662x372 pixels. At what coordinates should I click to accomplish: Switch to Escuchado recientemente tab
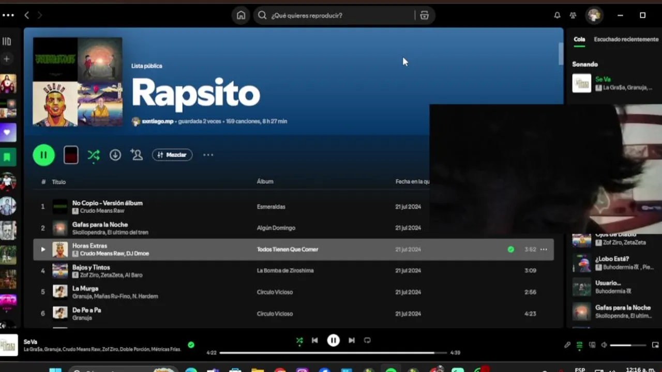tap(626, 39)
